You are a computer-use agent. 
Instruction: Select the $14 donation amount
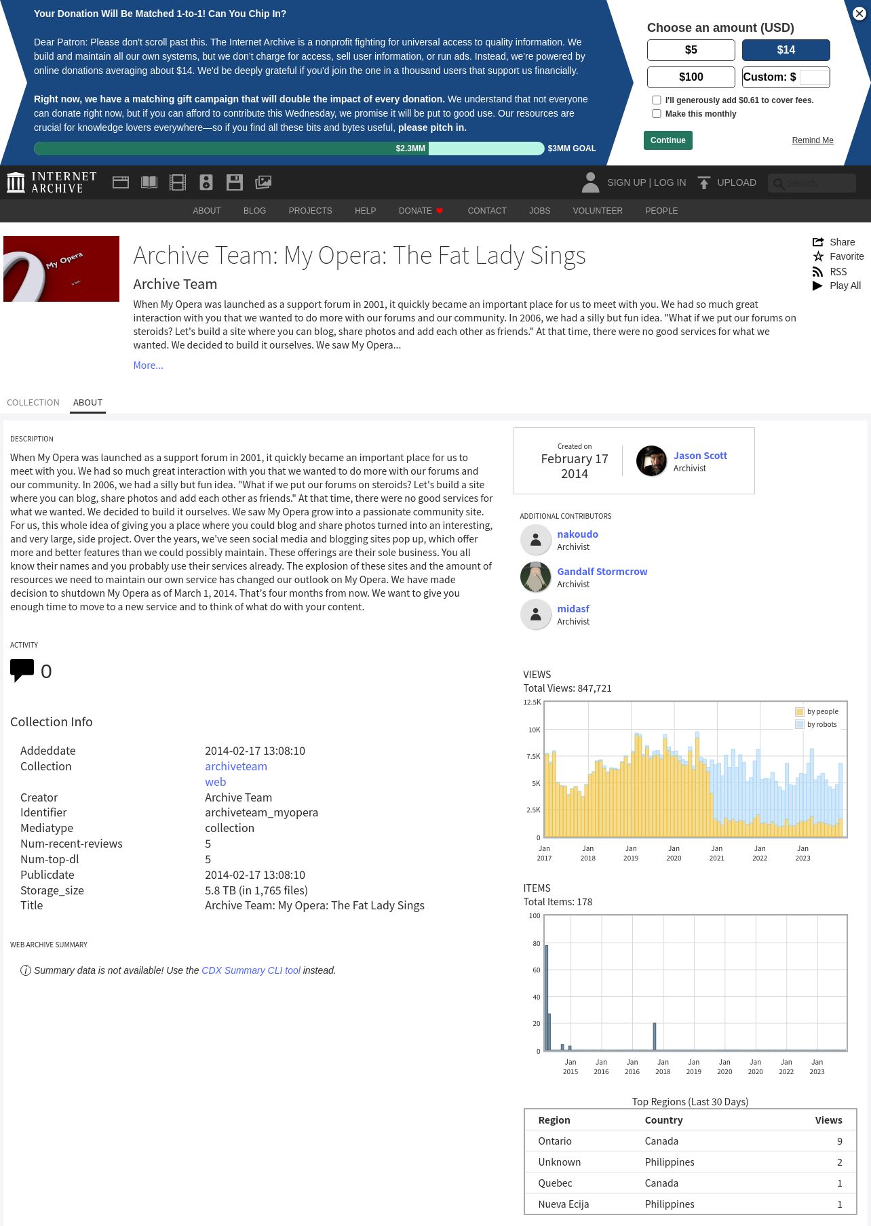[786, 50]
